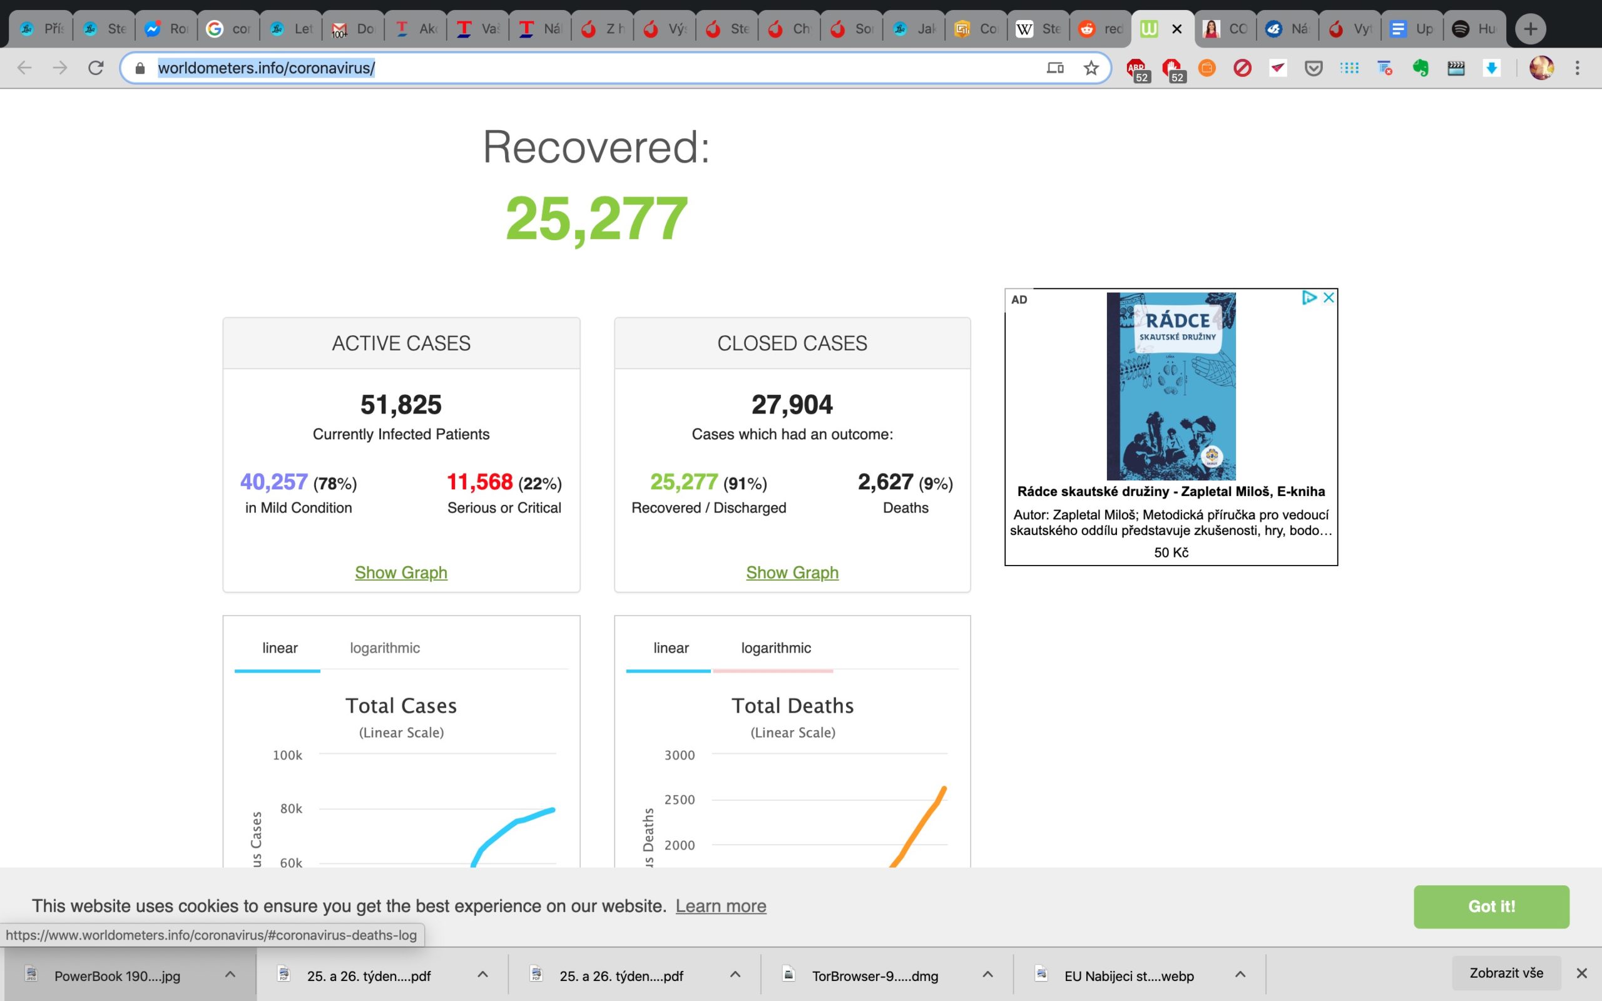Click the AdChoices triangle icon on the ad
This screenshot has width=1602, height=1001.
(1309, 298)
